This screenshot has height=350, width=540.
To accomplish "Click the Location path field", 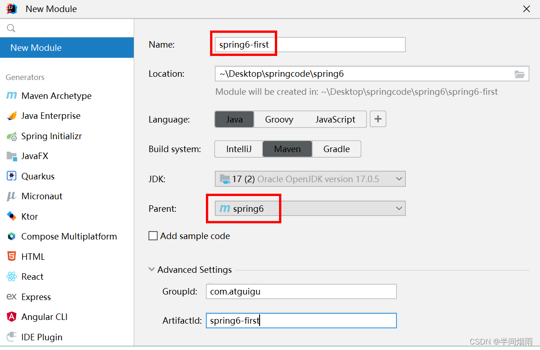I will (x=372, y=74).
